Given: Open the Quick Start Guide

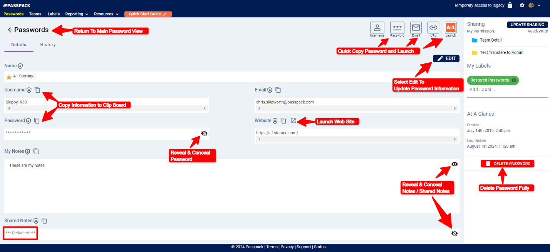Looking at the screenshot, I should [148, 14].
